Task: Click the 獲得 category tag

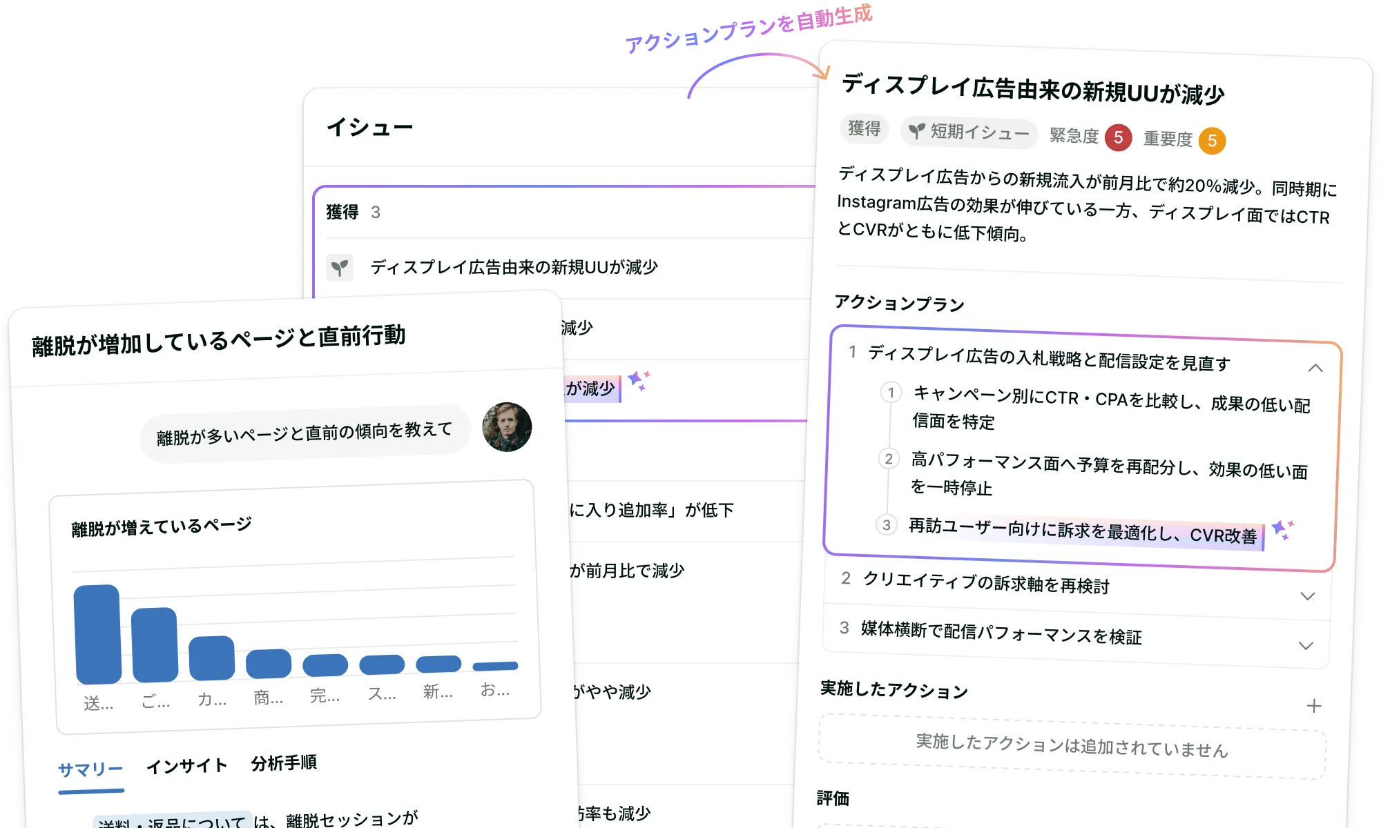Action: coord(864,128)
